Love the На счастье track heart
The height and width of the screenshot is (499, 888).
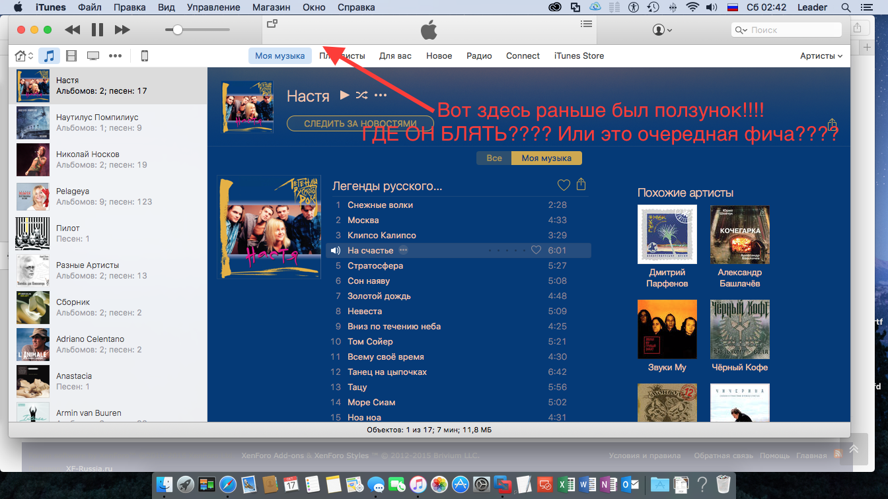[x=536, y=250]
